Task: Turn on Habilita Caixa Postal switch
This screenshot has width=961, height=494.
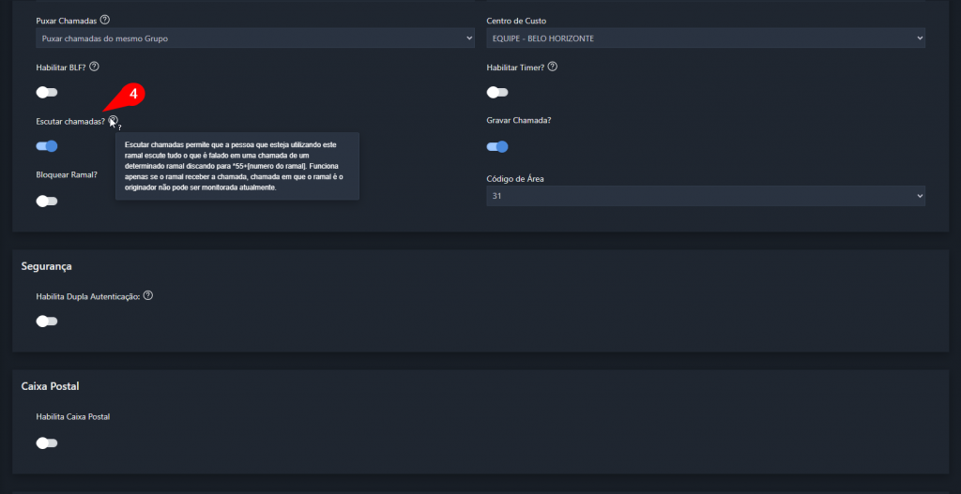Action: pos(47,443)
